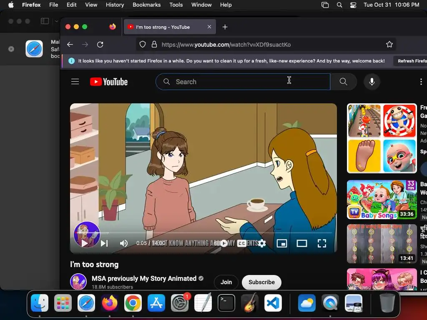Screen dimensions: 427x320
Task: Open YouTube settings three-dot menu
Action: (x=421, y=82)
